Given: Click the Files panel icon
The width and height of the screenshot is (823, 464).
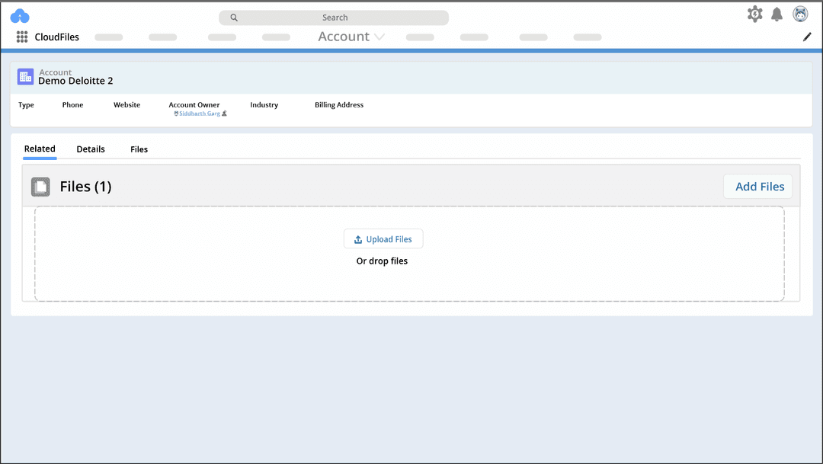Looking at the screenshot, I should (40, 186).
